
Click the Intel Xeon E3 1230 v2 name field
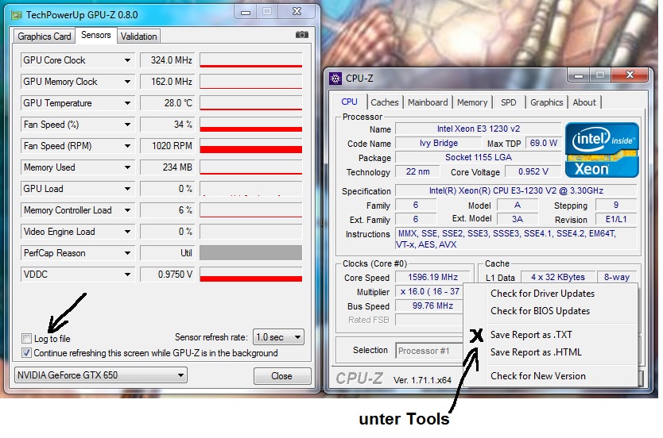coord(479,129)
